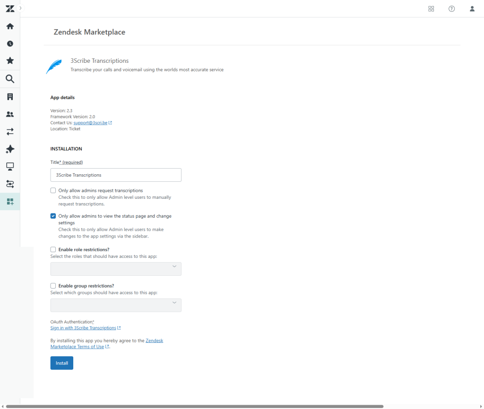This screenshot has width=484, height=409.
Task: Click the AI sparkle icon in the sidebar
Action: click(x=10, y=149)
